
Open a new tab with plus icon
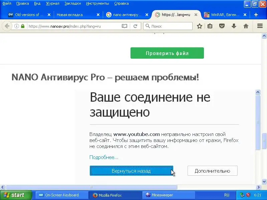point(256,15)
